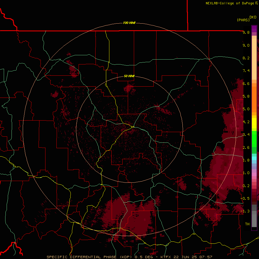
Task: Click the legend value '1.8'
Action: point(246,160)
